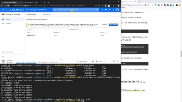Open the new terminal tab dropdown arrow
The height and width of the screenshot is (102, 182).
coord(63,62)
